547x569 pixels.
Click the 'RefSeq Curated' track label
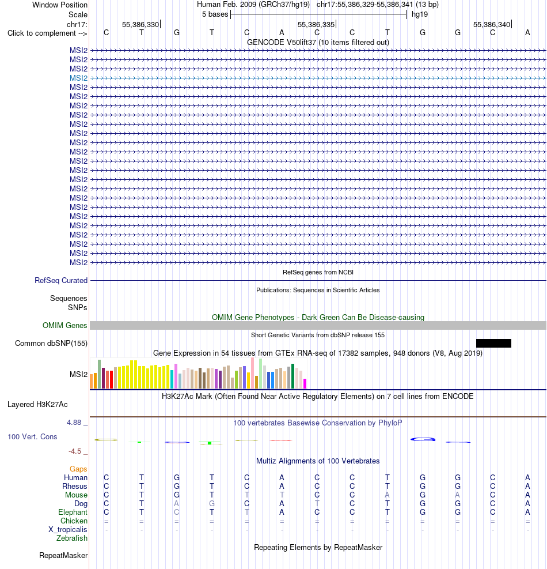point(61,281)
